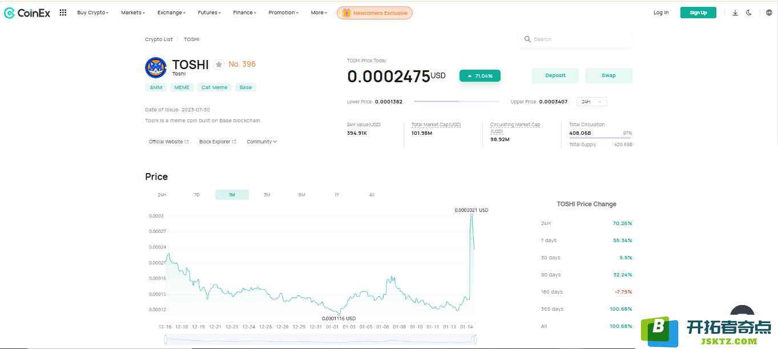Viewport: 778px width, 349px height.
Task: Click the 7 days 55.34% row
Action: (586, 240)
